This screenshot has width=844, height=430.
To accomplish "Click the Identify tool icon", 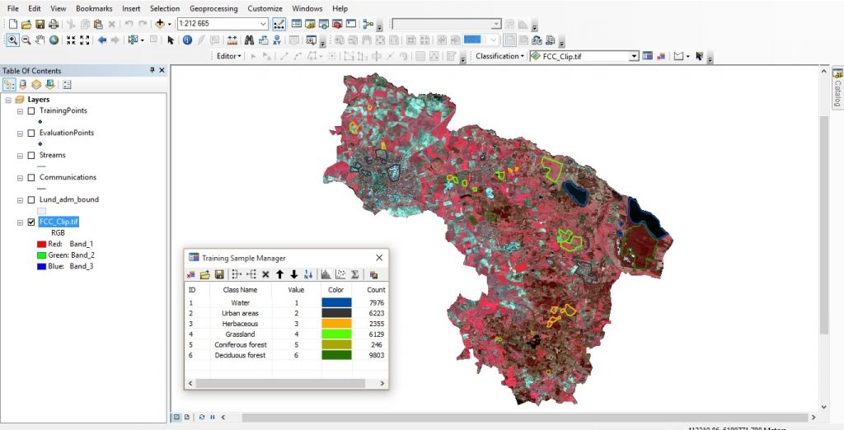I will click(187, 40).
